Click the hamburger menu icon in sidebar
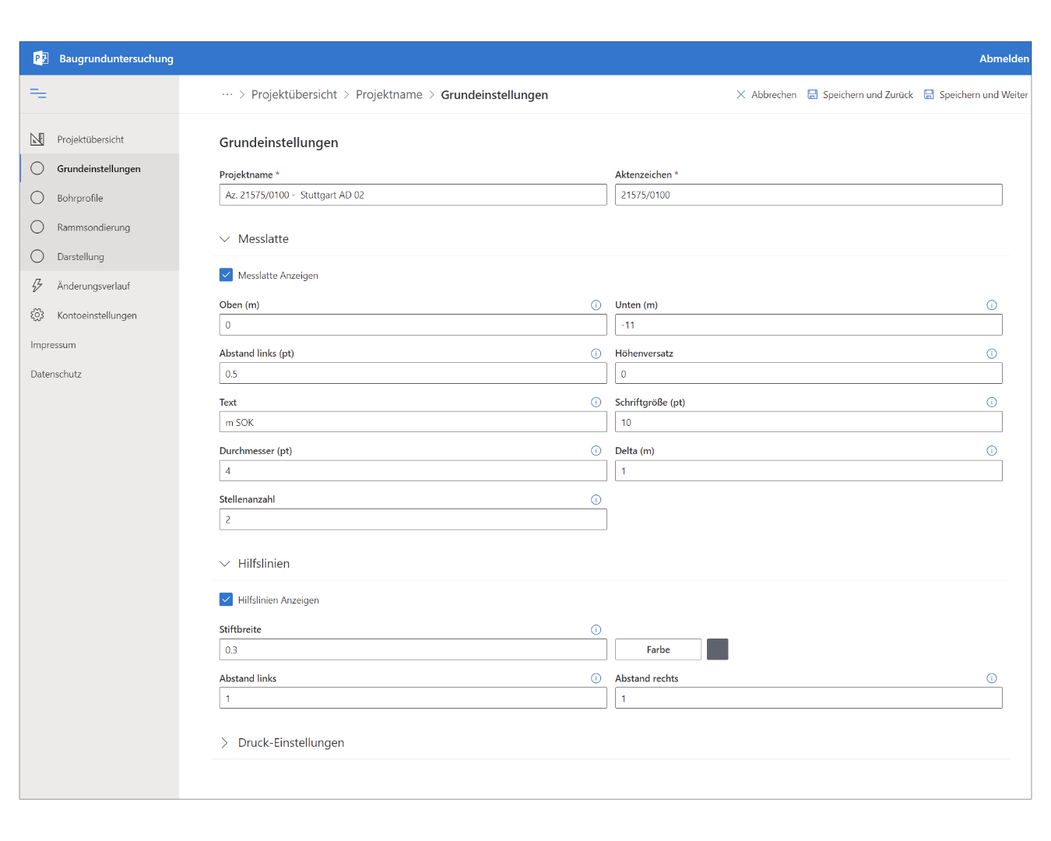 click(x=38, y=94)
